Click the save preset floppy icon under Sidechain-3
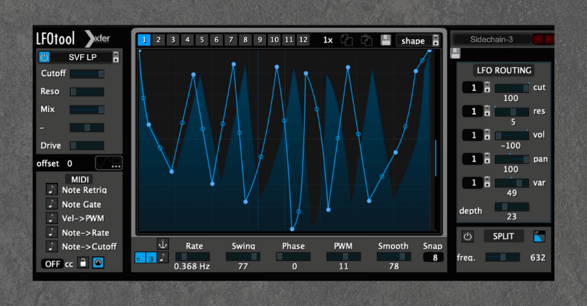Image resolution: width=587 pixels, height=306 pixels. tap(456, 53)
